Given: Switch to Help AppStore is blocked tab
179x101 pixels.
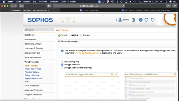Looking at the screenshot, I should coord(147,10).
